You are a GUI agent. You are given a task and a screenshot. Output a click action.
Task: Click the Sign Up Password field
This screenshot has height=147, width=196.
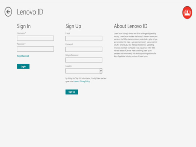(84, 49)
